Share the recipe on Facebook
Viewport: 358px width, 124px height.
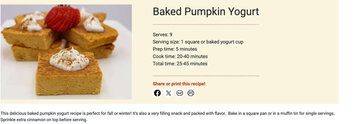coord(157,93)
